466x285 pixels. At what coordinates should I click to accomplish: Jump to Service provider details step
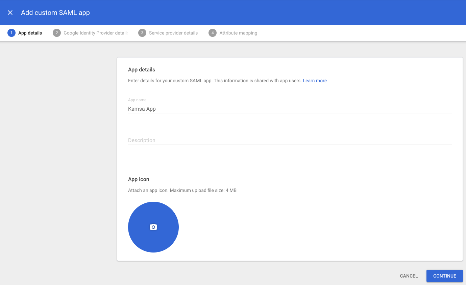[x=168, y=33]
